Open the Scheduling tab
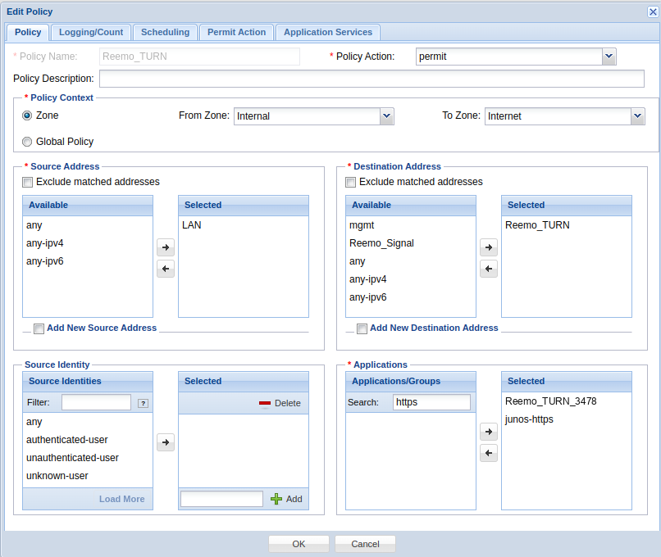 tap(166, 33)
